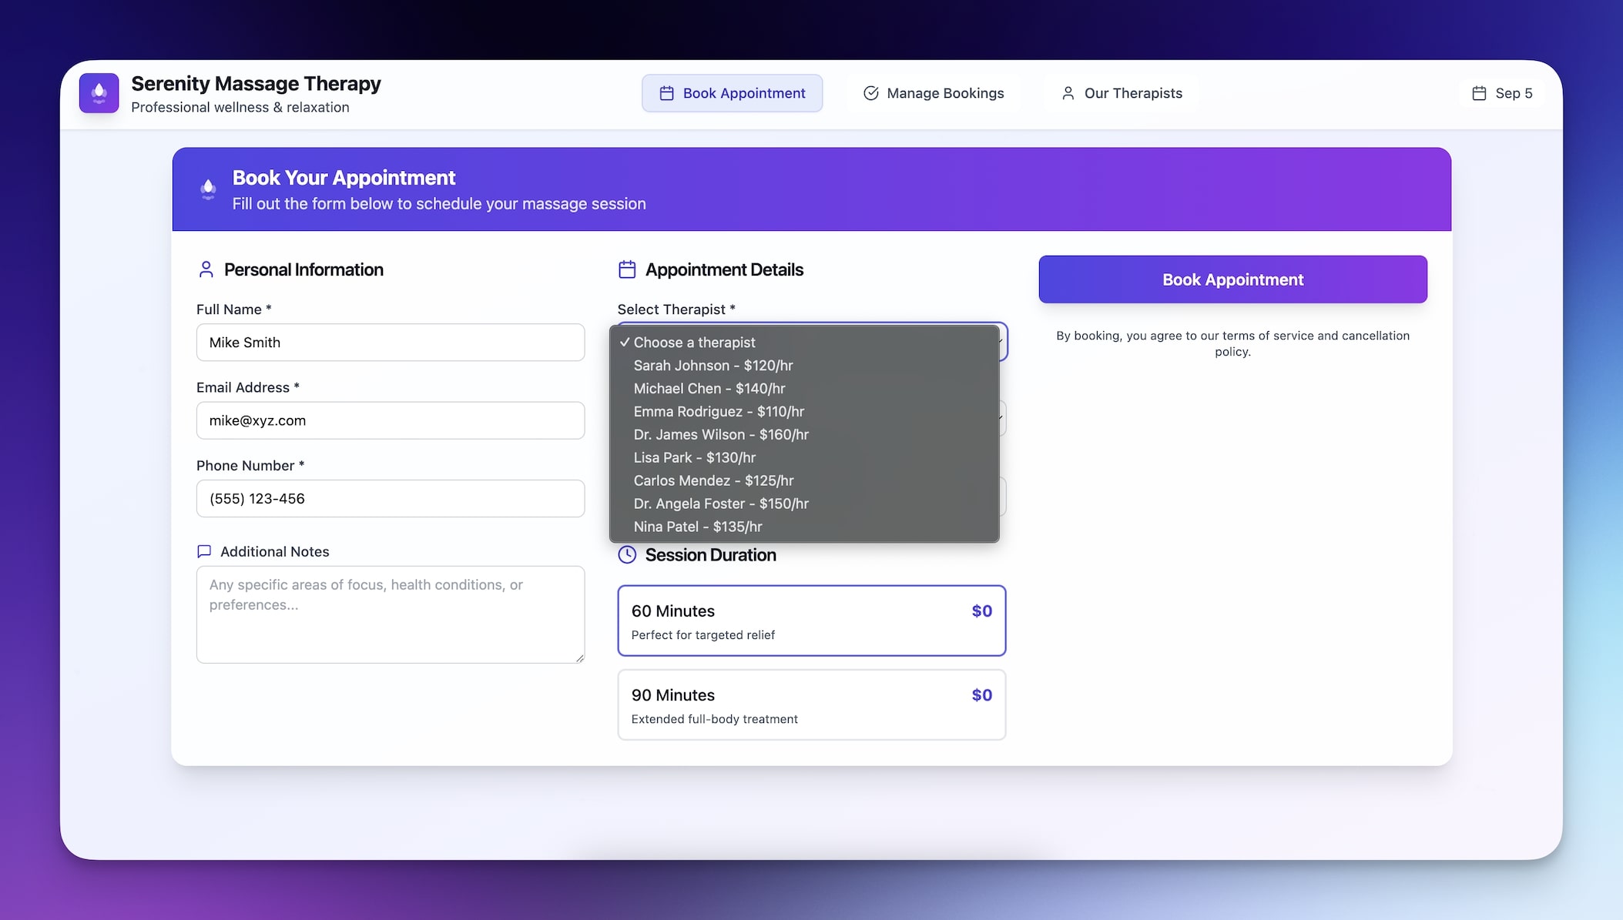
Task: Click the person icon next to Personal Information
Action: click(206, 269)
